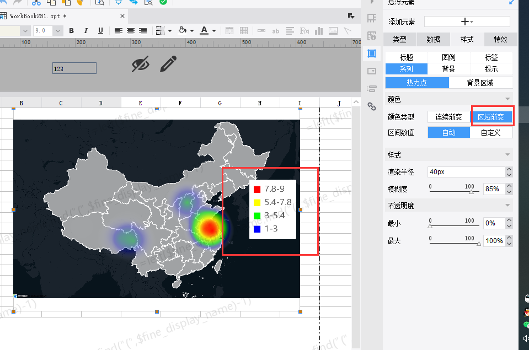Screen dimensions: 529x350
Task: Switch to the 数据 tab
Action: pyautogui.click(x=434, y=39)
